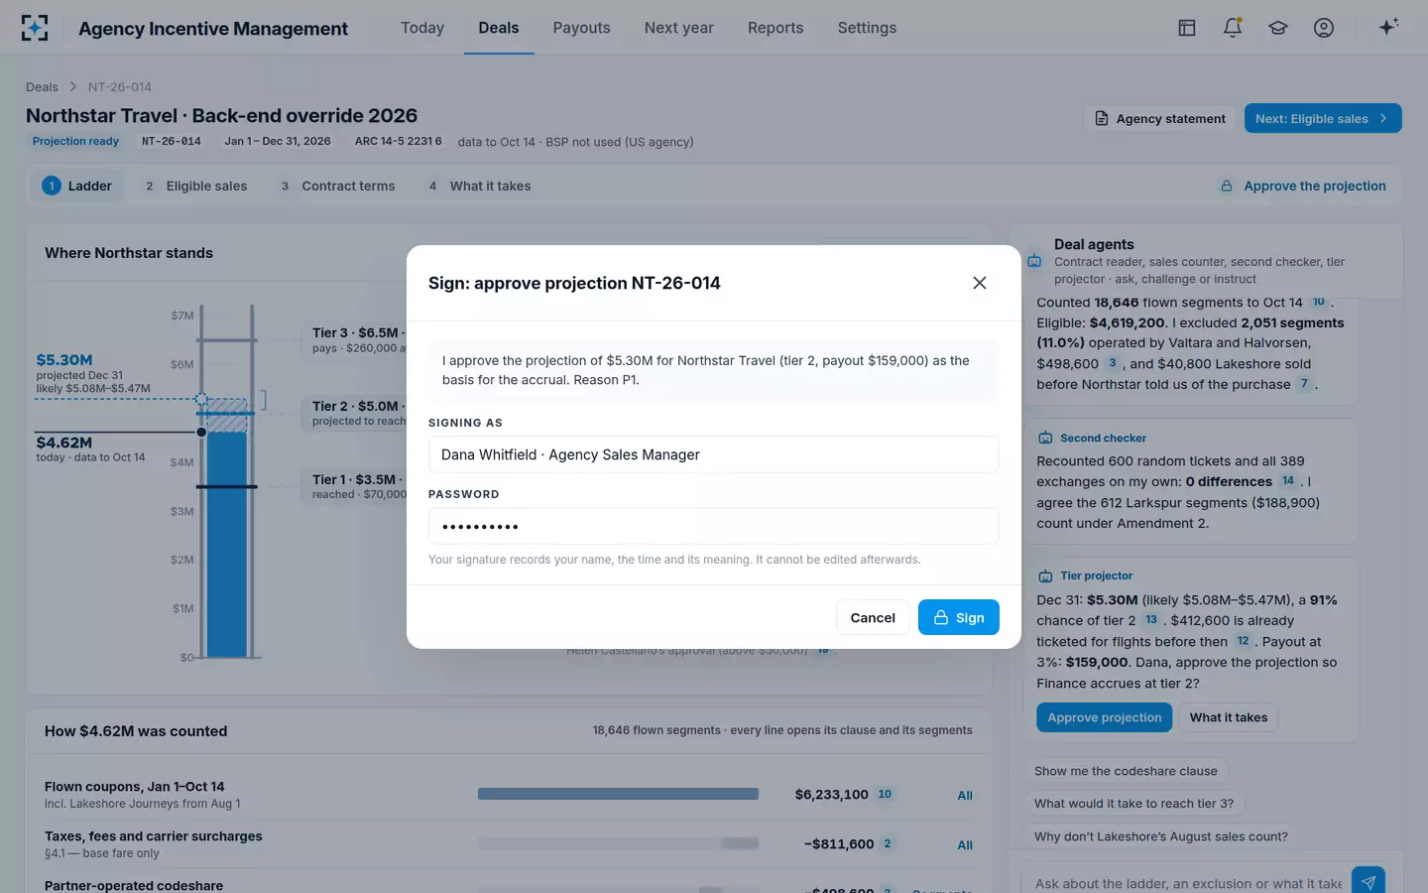Open the layout panel icon in header
Viewport: 1428px width, 893px height.
coord(1187,28)
